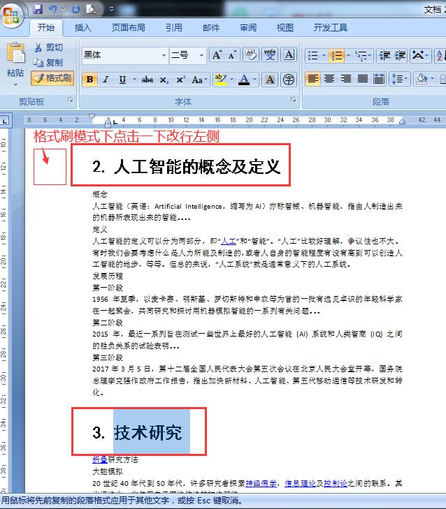Screen dimensions: 446x509
Task: Toggle strikethrough formatting
Action: (148, 80)
